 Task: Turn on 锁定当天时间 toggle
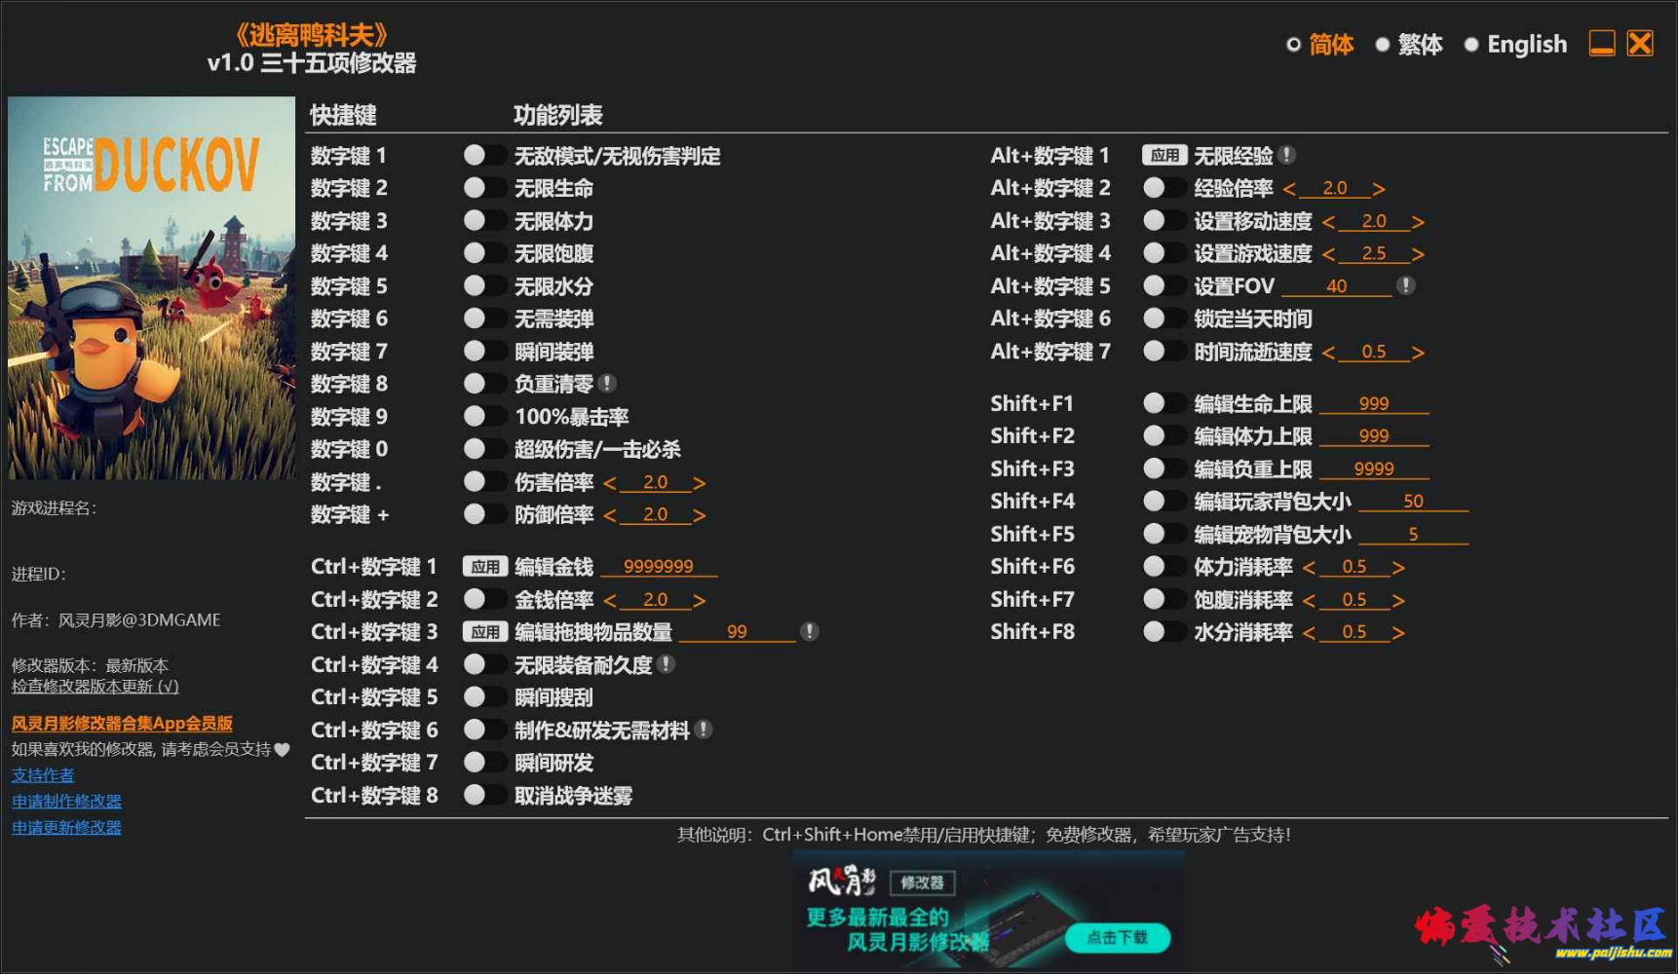click(1162, 318)
